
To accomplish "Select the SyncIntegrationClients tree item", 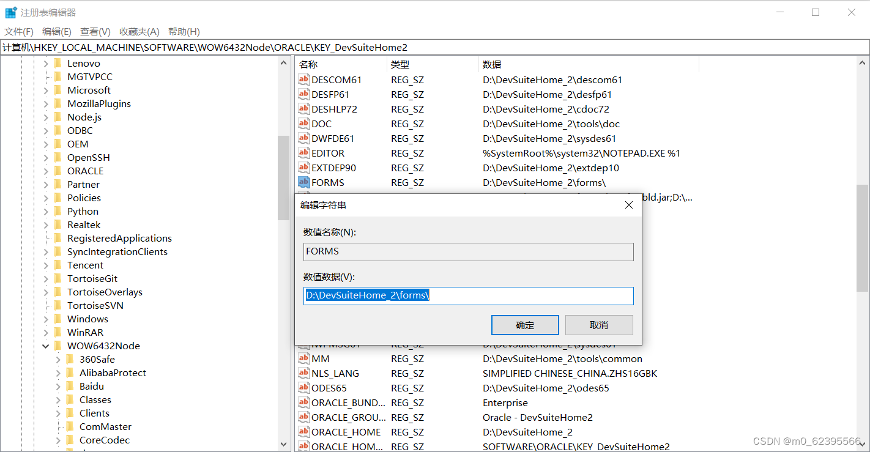I will 117,251.
